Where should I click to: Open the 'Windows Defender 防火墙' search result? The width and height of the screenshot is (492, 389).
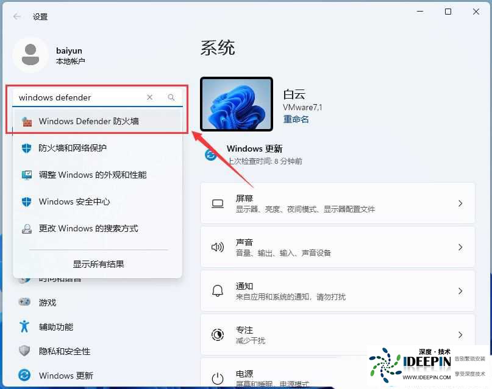(x=98, y=121)
